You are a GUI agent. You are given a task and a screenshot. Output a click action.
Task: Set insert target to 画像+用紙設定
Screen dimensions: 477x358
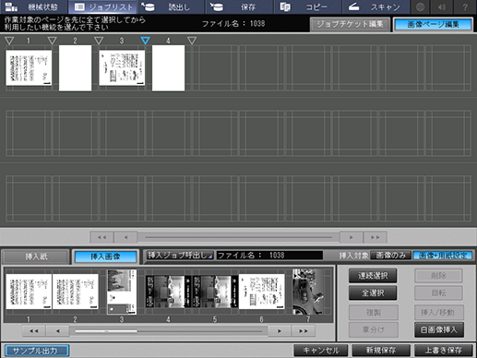point(443,256)
